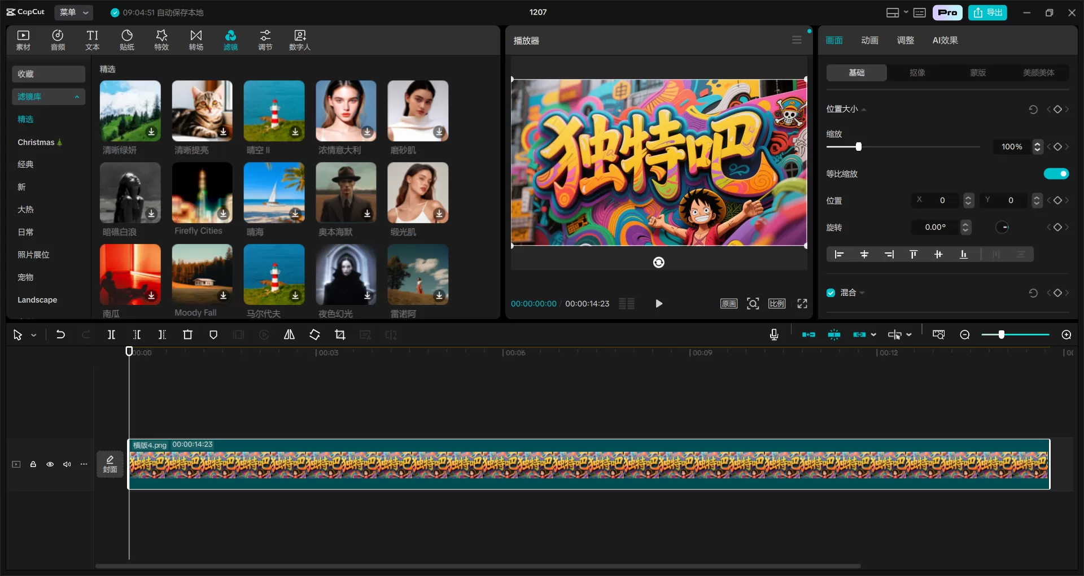
Task: Open the 贴纸 stickers panel
Action: (x=127, y=40)
